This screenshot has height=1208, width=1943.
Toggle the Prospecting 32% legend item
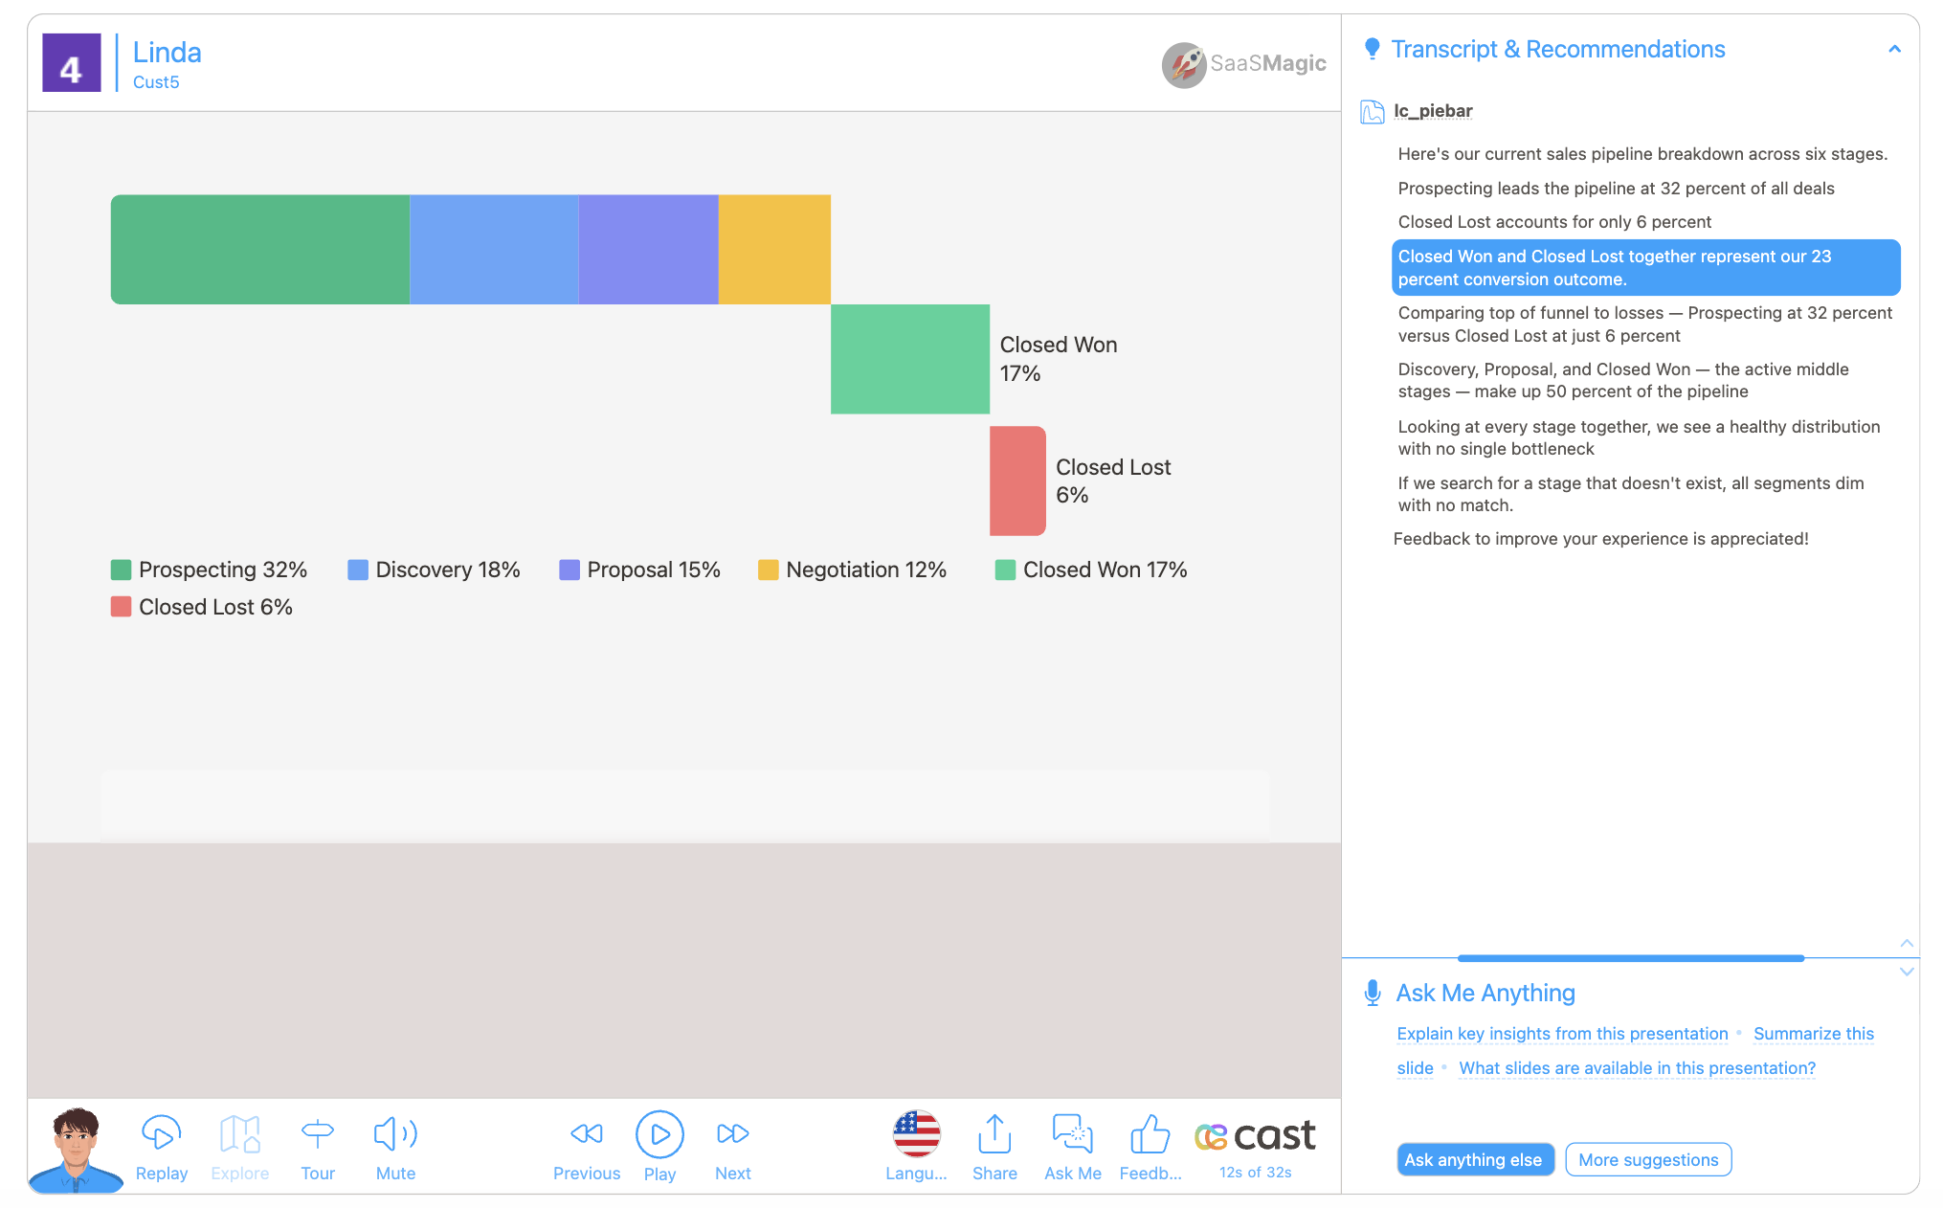click(210, 570)
